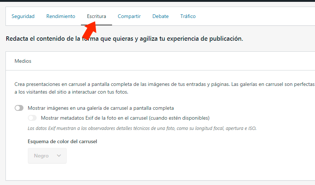
Task: Enable the full-screen carousel gallery toggle
Action: point(19,108)
